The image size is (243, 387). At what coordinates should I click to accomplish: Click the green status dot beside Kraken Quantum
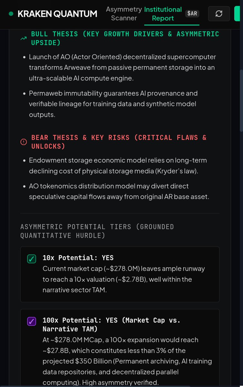coord(11,14)
